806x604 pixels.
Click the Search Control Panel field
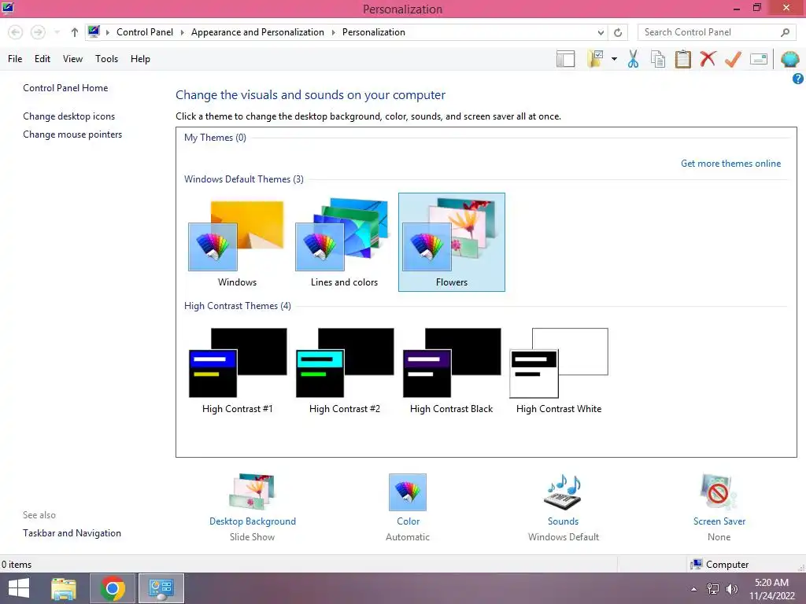(x=716, y=32)
